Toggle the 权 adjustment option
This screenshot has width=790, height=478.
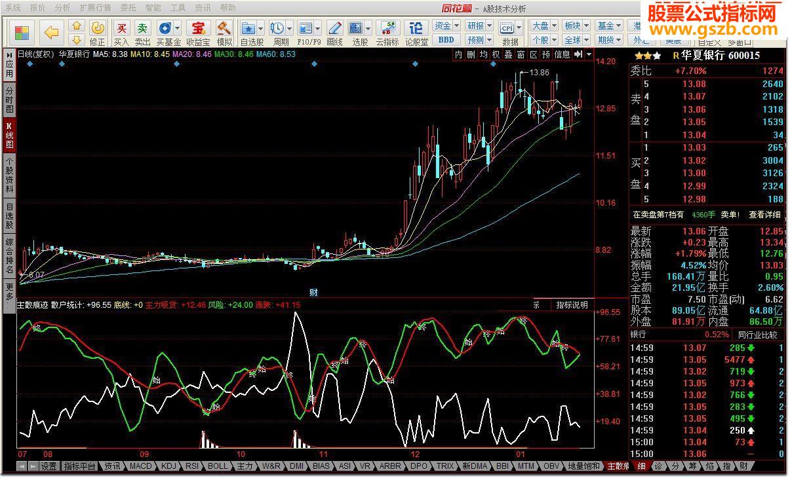496,54
